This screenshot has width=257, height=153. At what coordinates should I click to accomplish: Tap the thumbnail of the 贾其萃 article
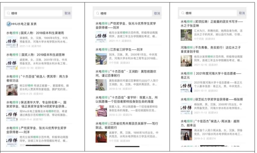coord(12,90)
